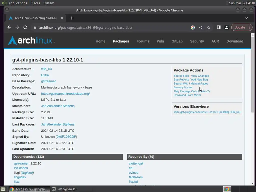Screen dimensions: 256x192
Task: Click the Extra repository link
Action: [x=45, y=75]
